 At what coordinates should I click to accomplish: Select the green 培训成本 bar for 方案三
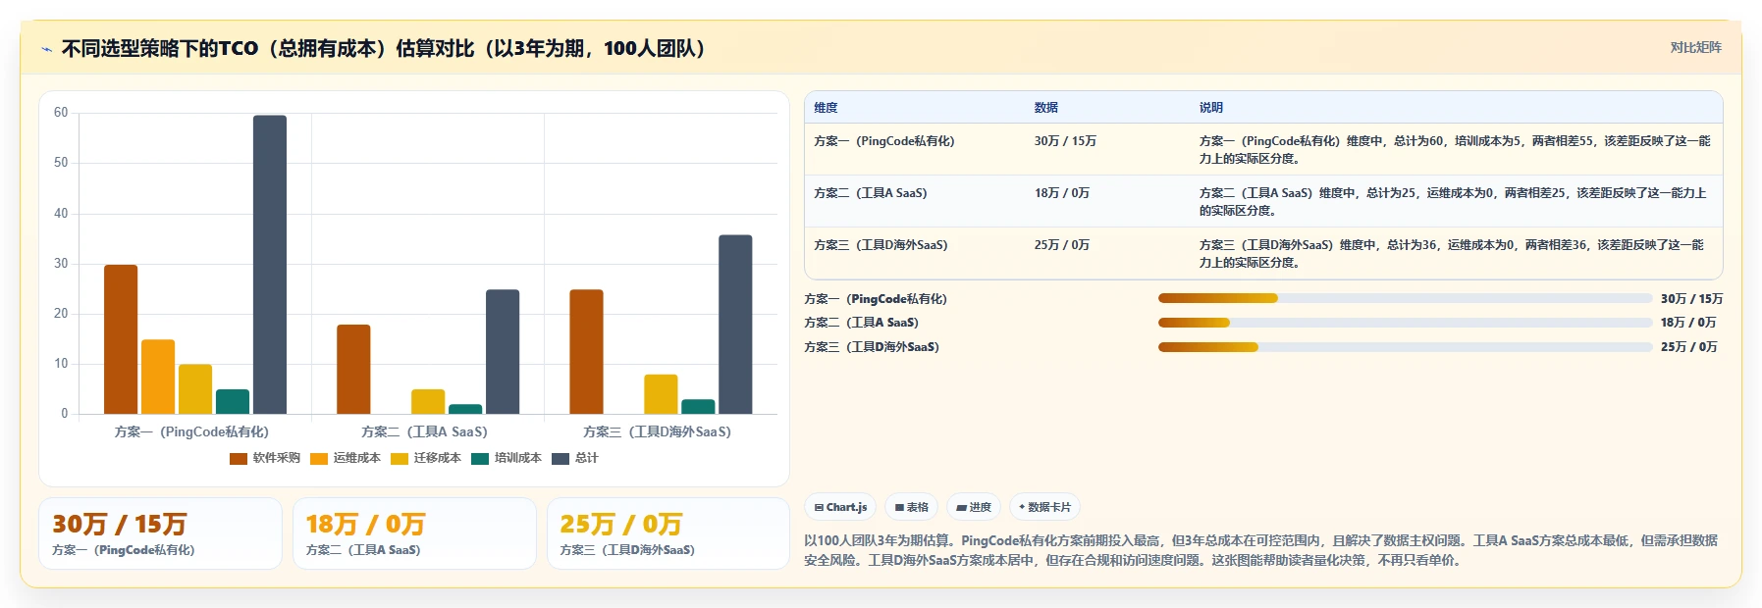[698, 407]
